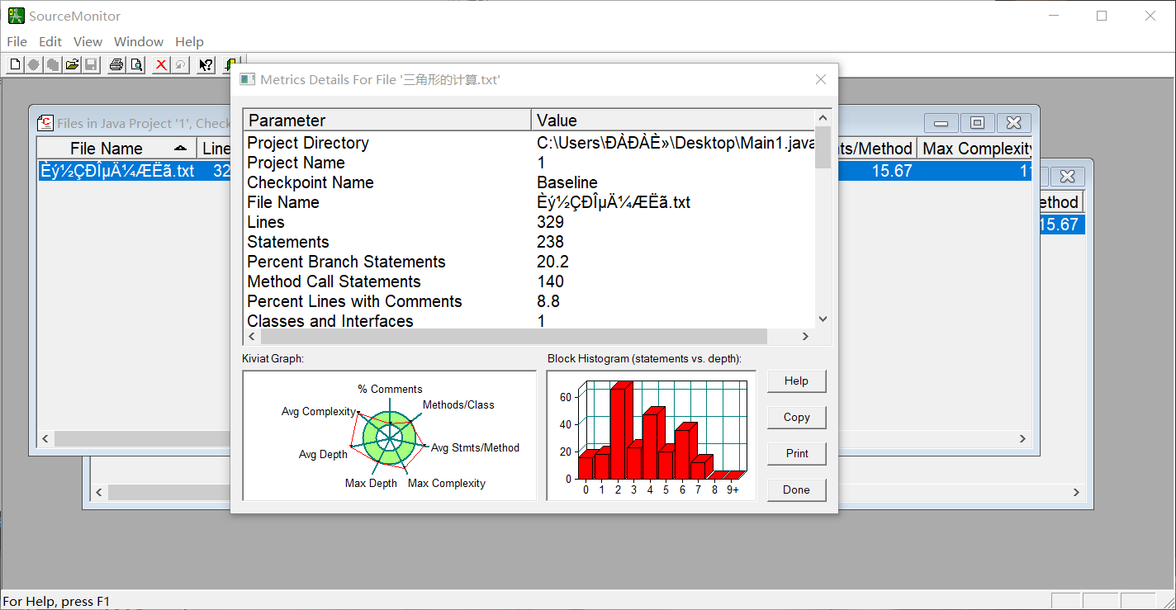Click the '329' lines value
Viewport: 1176px width, 610px height.
(x=551, y=222)
